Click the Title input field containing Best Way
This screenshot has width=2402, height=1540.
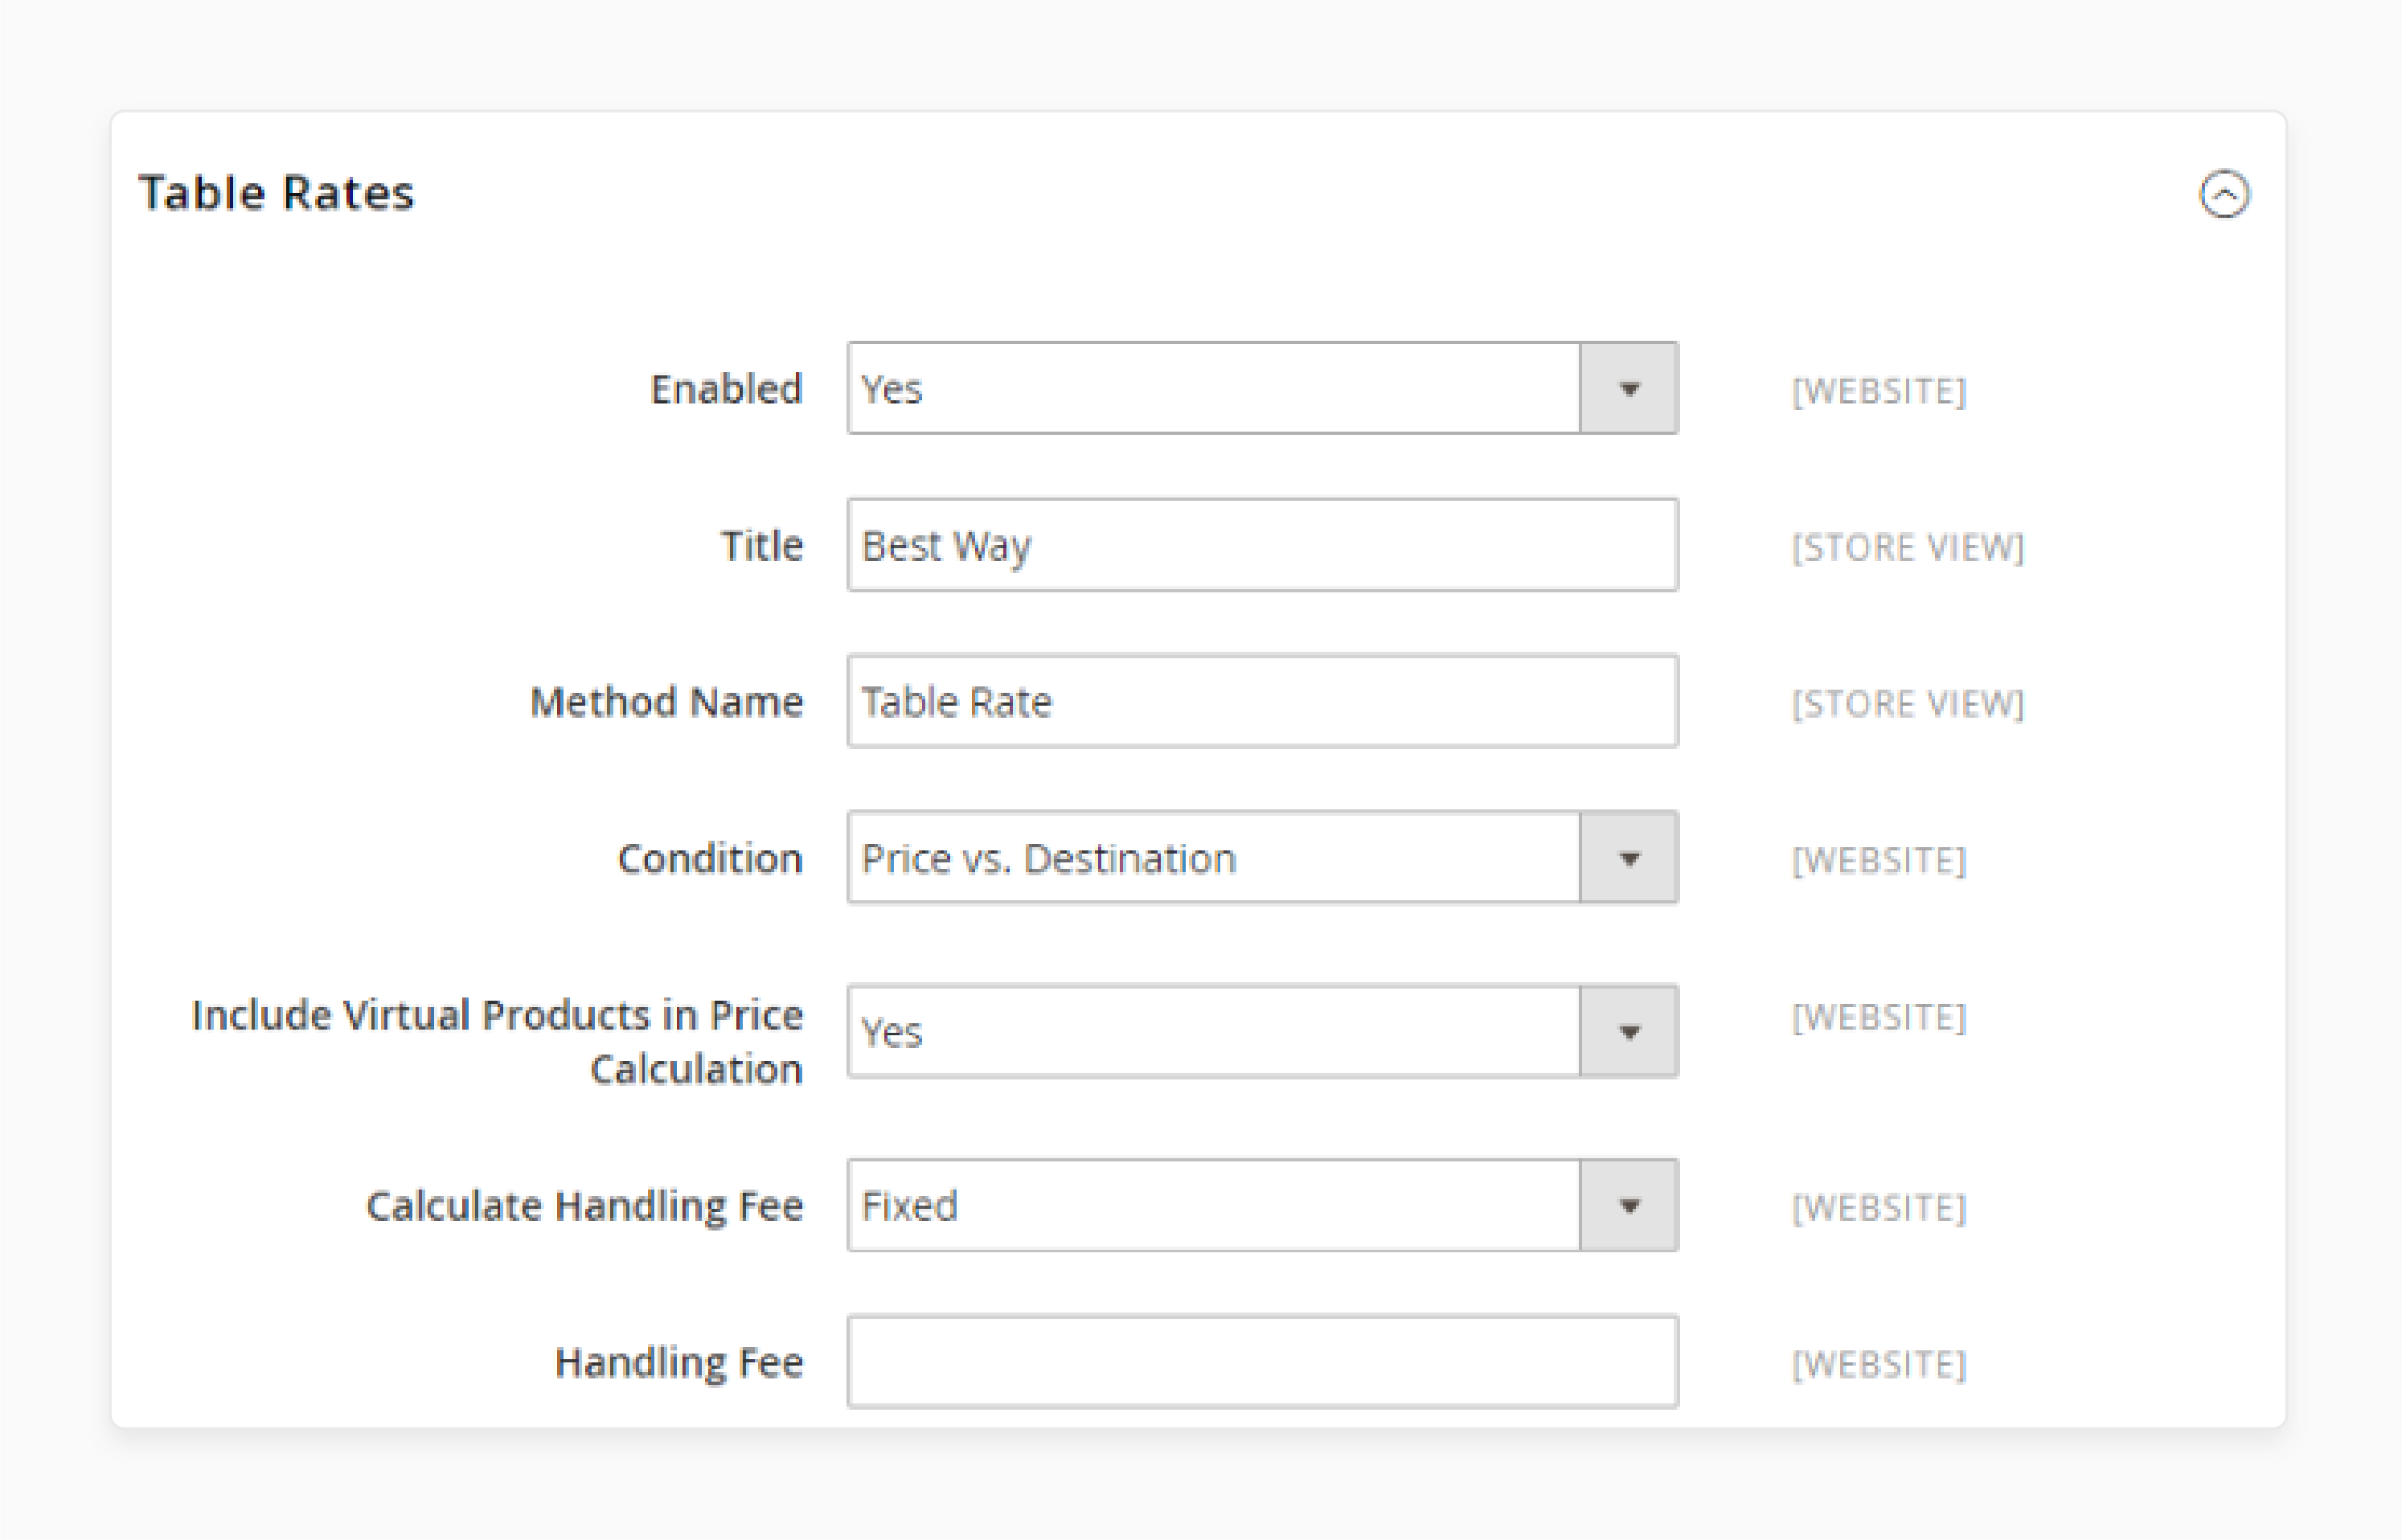point(1262,545)
